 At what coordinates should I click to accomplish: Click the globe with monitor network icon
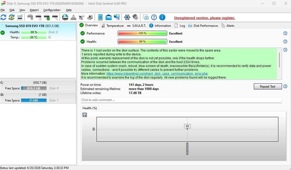pyautogui.click(x=117, y=17)
